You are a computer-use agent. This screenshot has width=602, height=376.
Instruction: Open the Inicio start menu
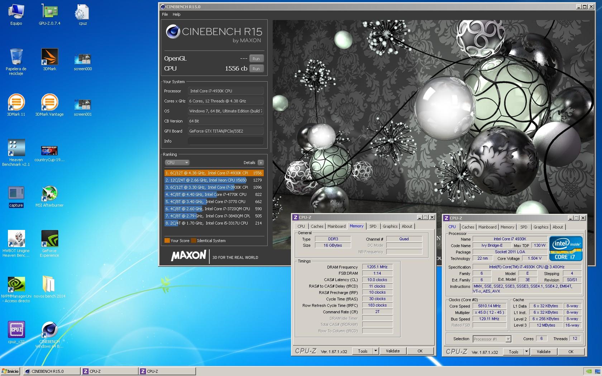[x=10, y=371]
